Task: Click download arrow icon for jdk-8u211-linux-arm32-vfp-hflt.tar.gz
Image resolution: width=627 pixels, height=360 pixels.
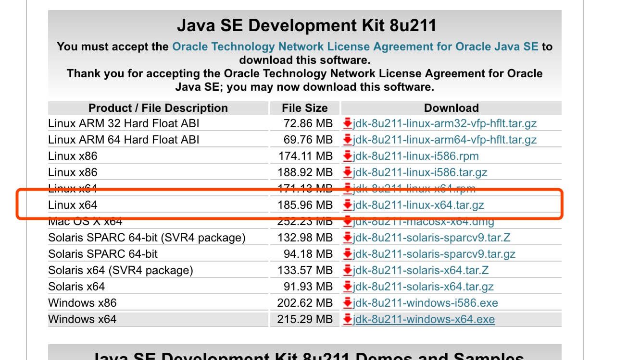Action: point(348,124)
